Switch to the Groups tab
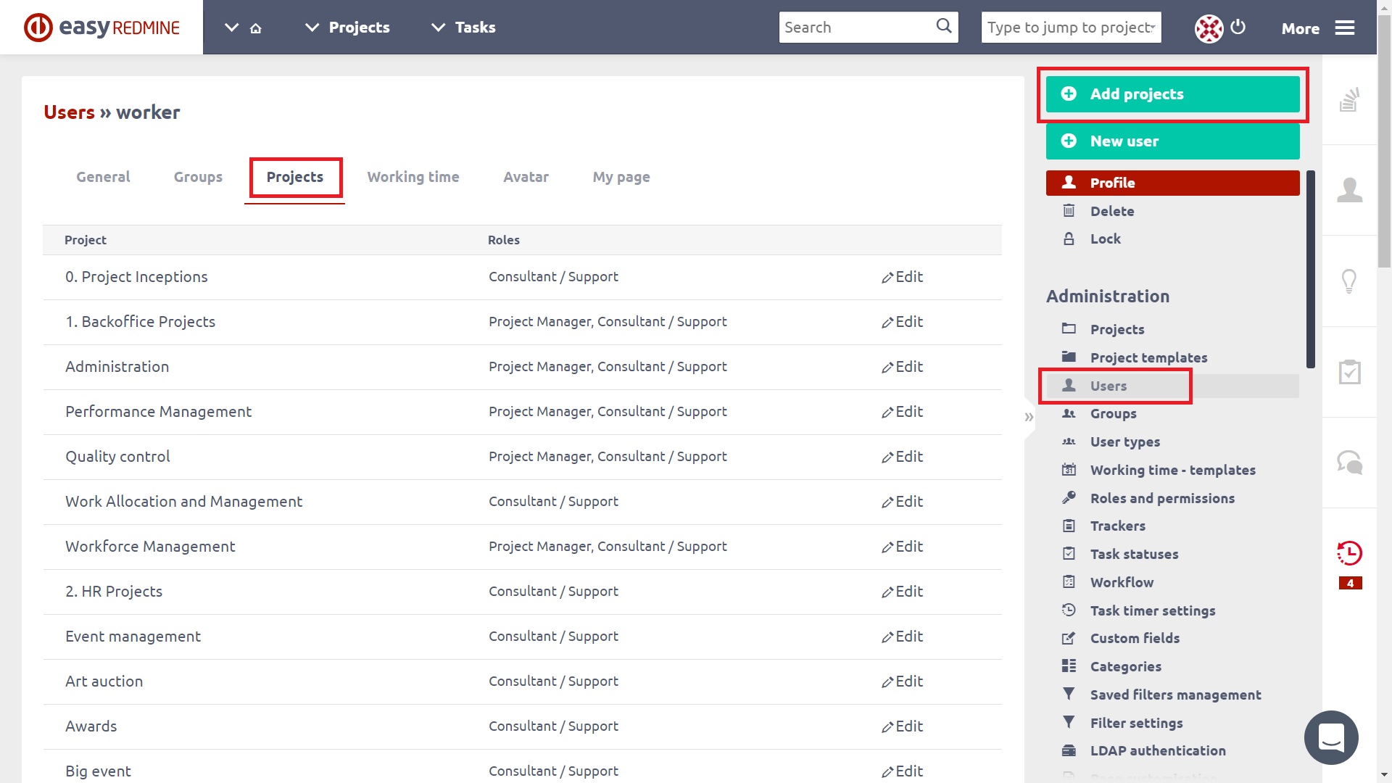This screenshot has width=1392, height=783. point(198,177)
